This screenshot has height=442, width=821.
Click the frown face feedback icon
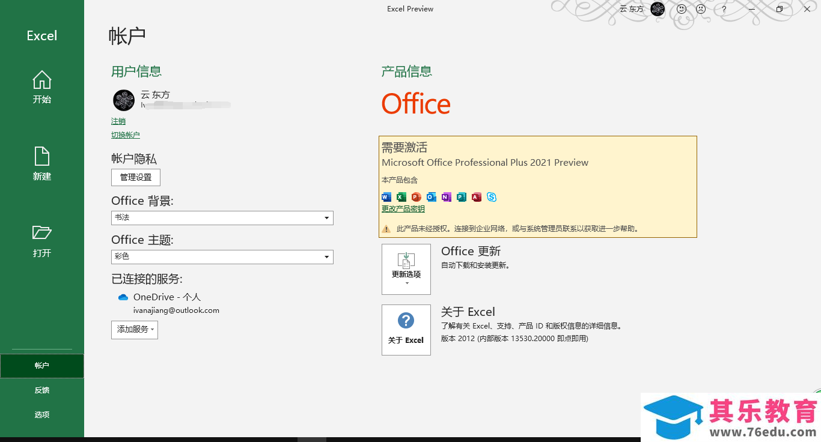click(701, 9)
